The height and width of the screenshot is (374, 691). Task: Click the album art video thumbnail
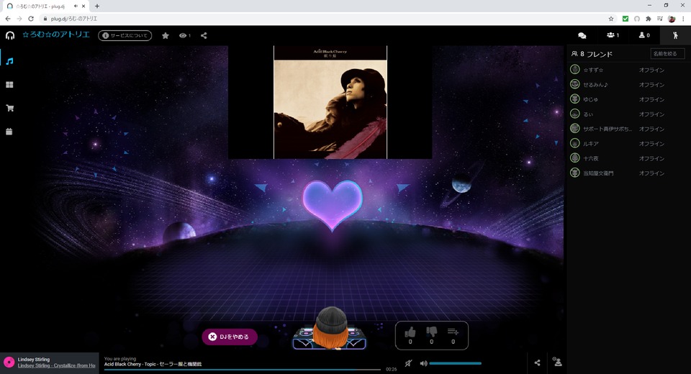[330, 102]
